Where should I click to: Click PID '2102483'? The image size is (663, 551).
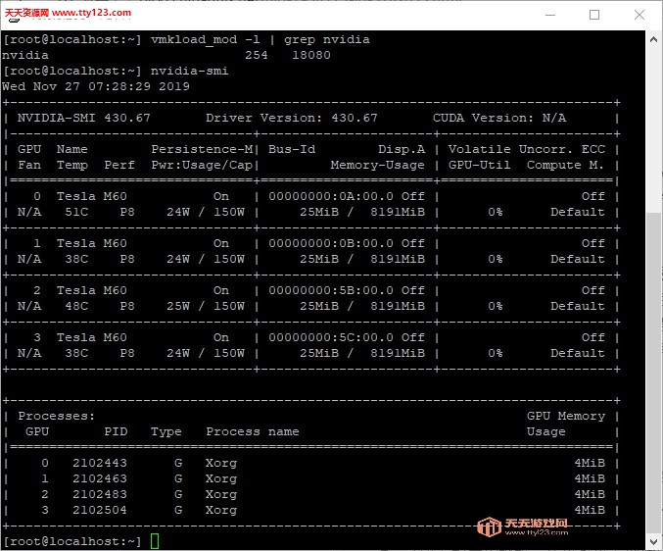pos(100,494)
